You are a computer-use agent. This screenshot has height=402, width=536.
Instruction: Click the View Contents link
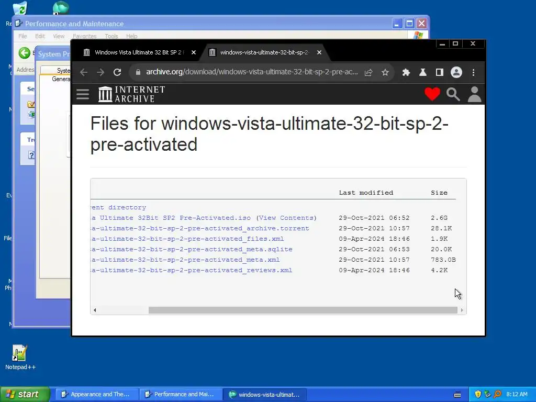(286, 218)
